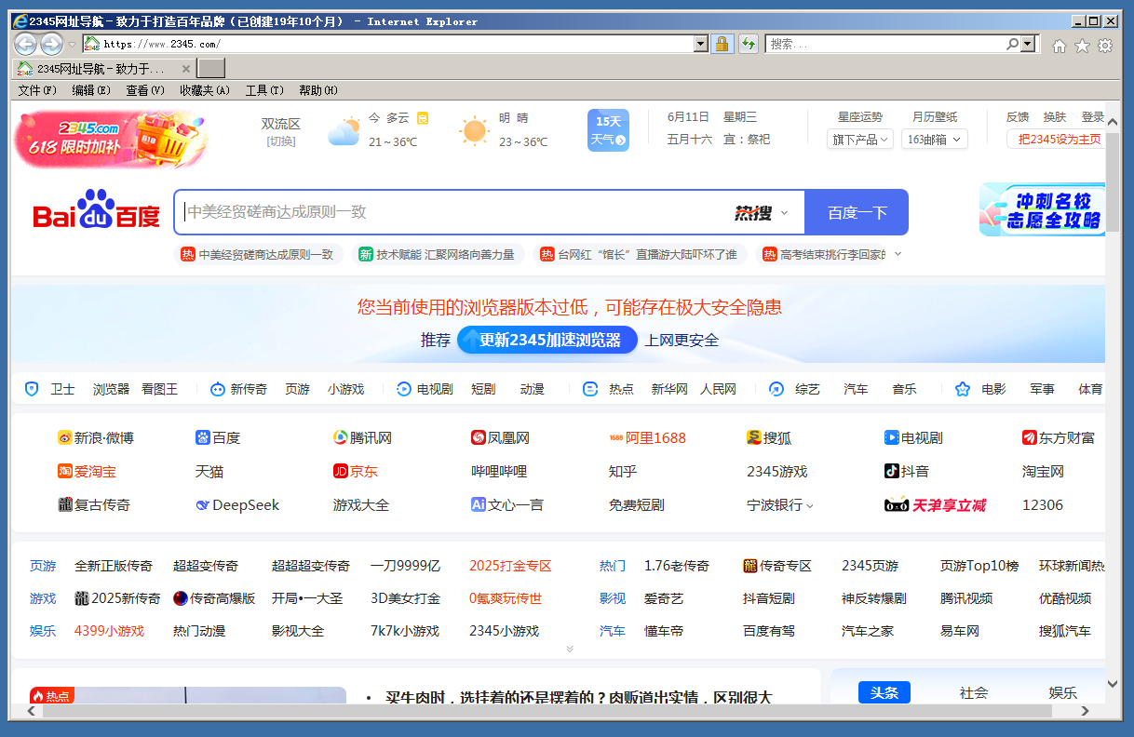Open the 工具(T) menu
This screenshot has width=1134, height=737.
tap(264, 90)
